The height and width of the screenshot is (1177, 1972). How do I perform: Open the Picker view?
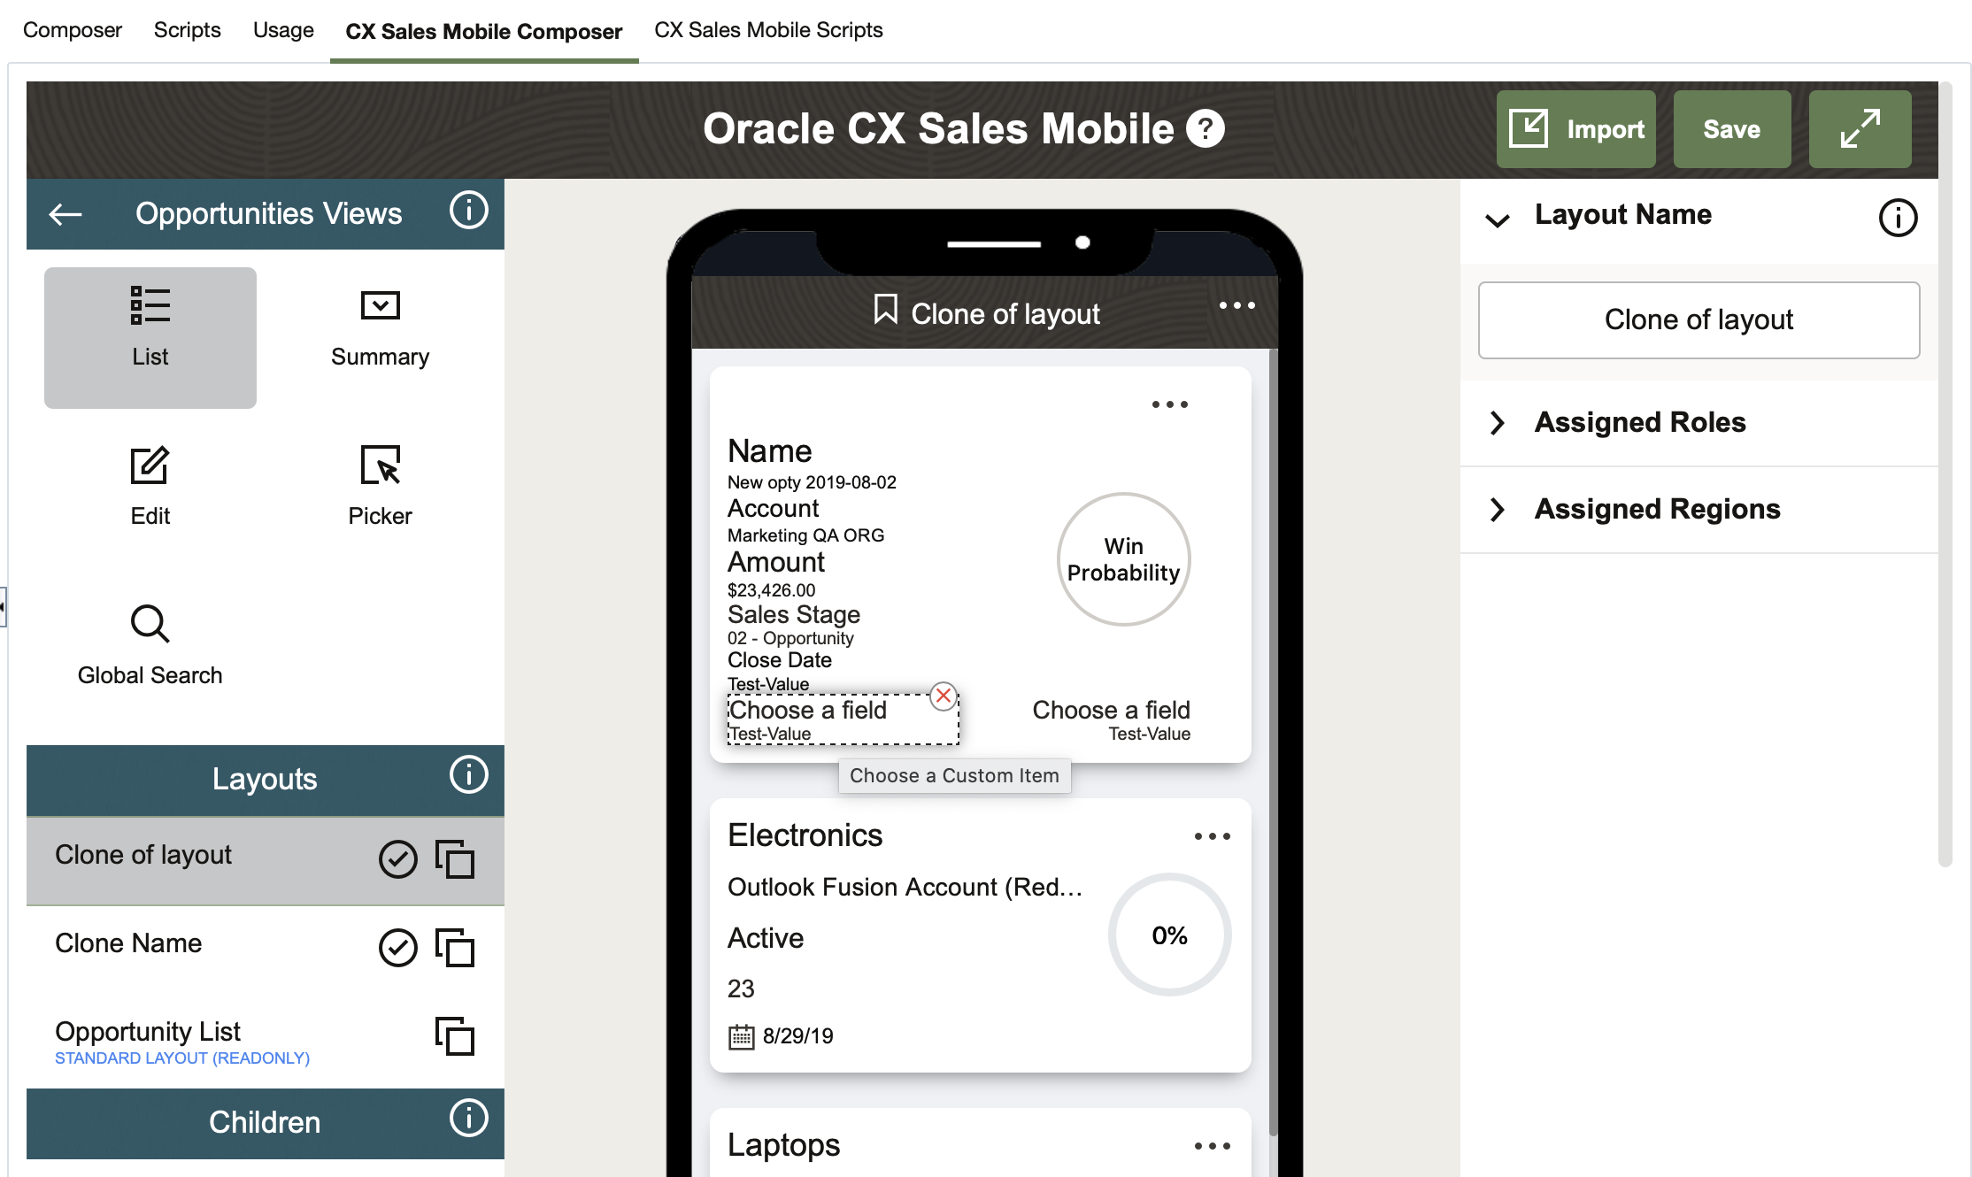tap(380, 466)
